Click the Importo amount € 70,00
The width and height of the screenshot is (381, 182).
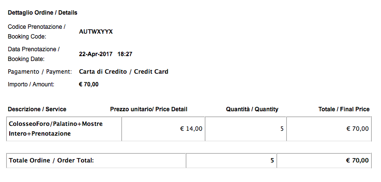(89, 84)
